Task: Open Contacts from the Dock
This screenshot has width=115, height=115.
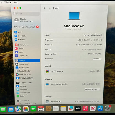Action: 48,109
